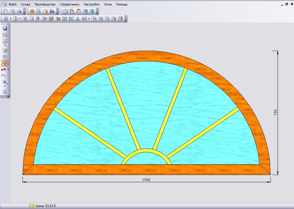Click the documents with green arrows icon
294x209 pixels.
39,12
